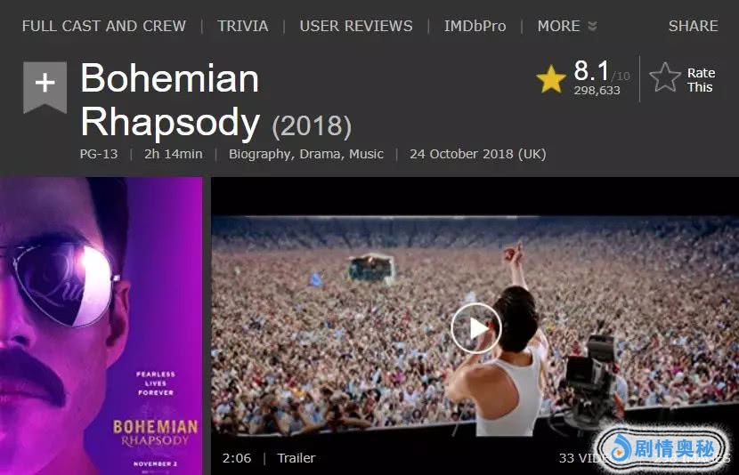Add Bohemian Rhapsody to watchlist via plus ribbon
The image size is (739, 475).
click(x=45, y=87)
